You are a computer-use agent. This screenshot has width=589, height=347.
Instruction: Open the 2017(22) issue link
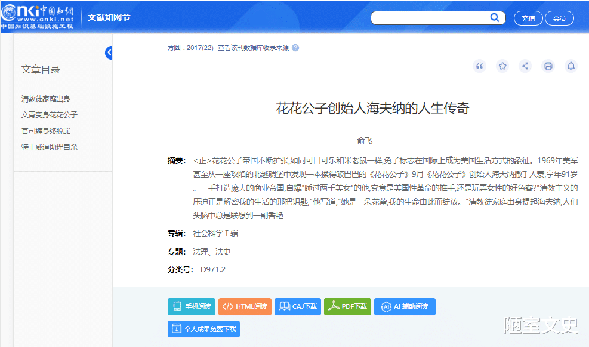200,48
